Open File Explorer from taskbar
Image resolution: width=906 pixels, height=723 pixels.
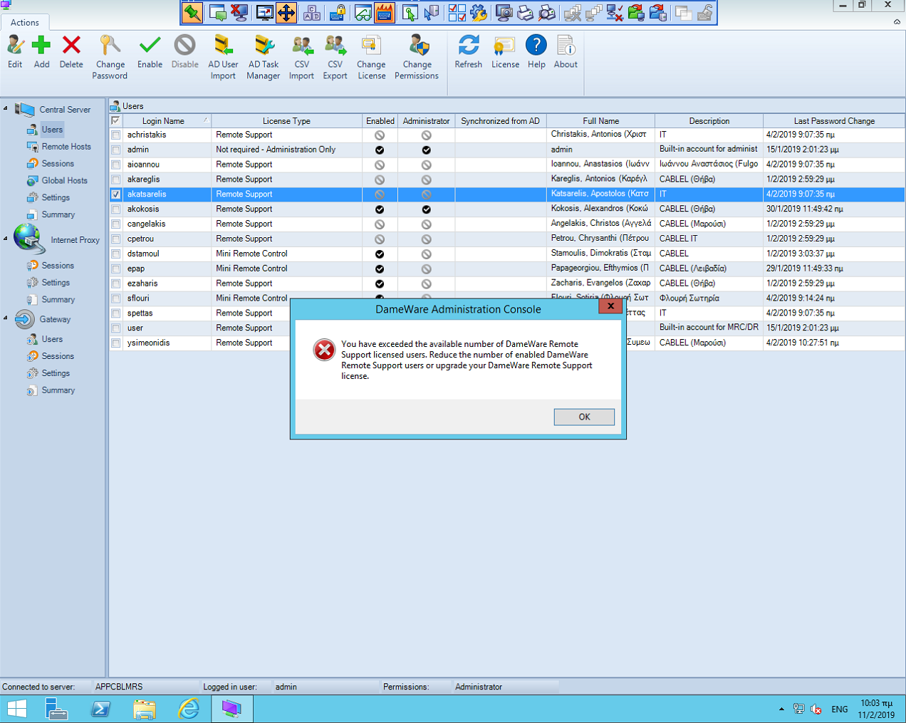(145, 709)
